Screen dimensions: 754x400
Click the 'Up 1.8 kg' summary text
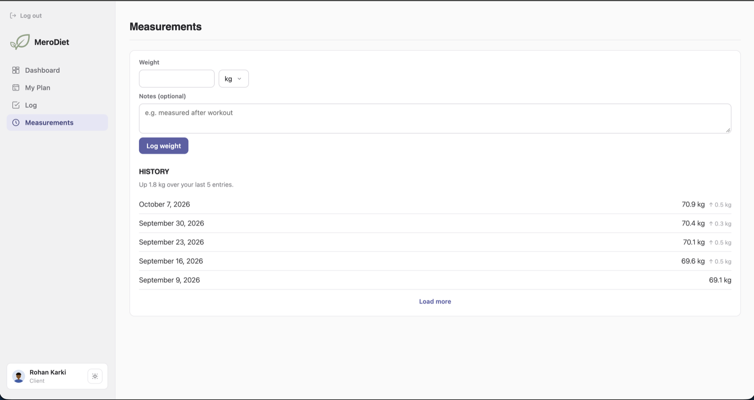[186, 184]
